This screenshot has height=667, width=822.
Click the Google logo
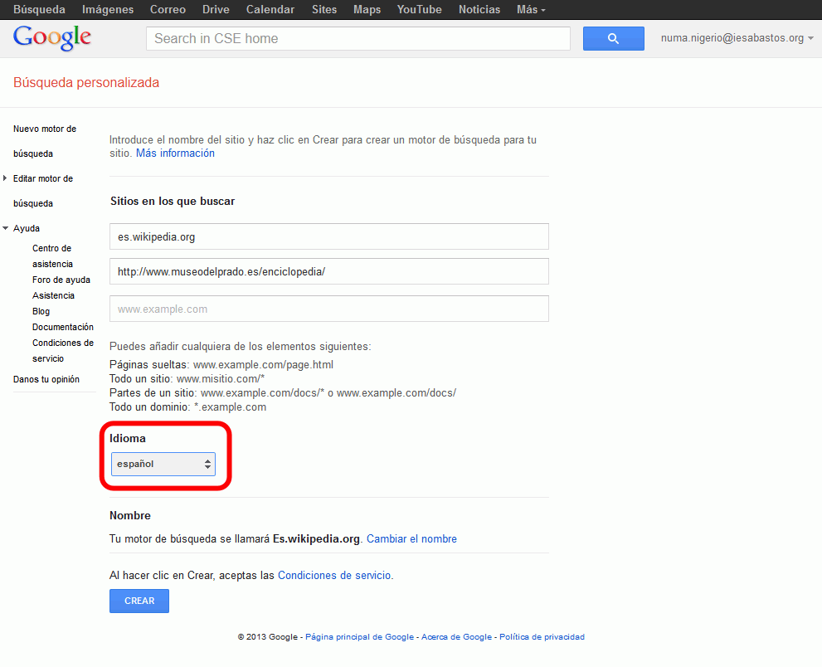pos(52,38)
